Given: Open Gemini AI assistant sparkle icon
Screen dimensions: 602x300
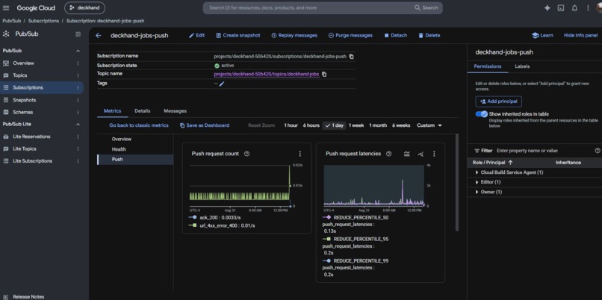Looking at the screenshot, I should 547,7.
